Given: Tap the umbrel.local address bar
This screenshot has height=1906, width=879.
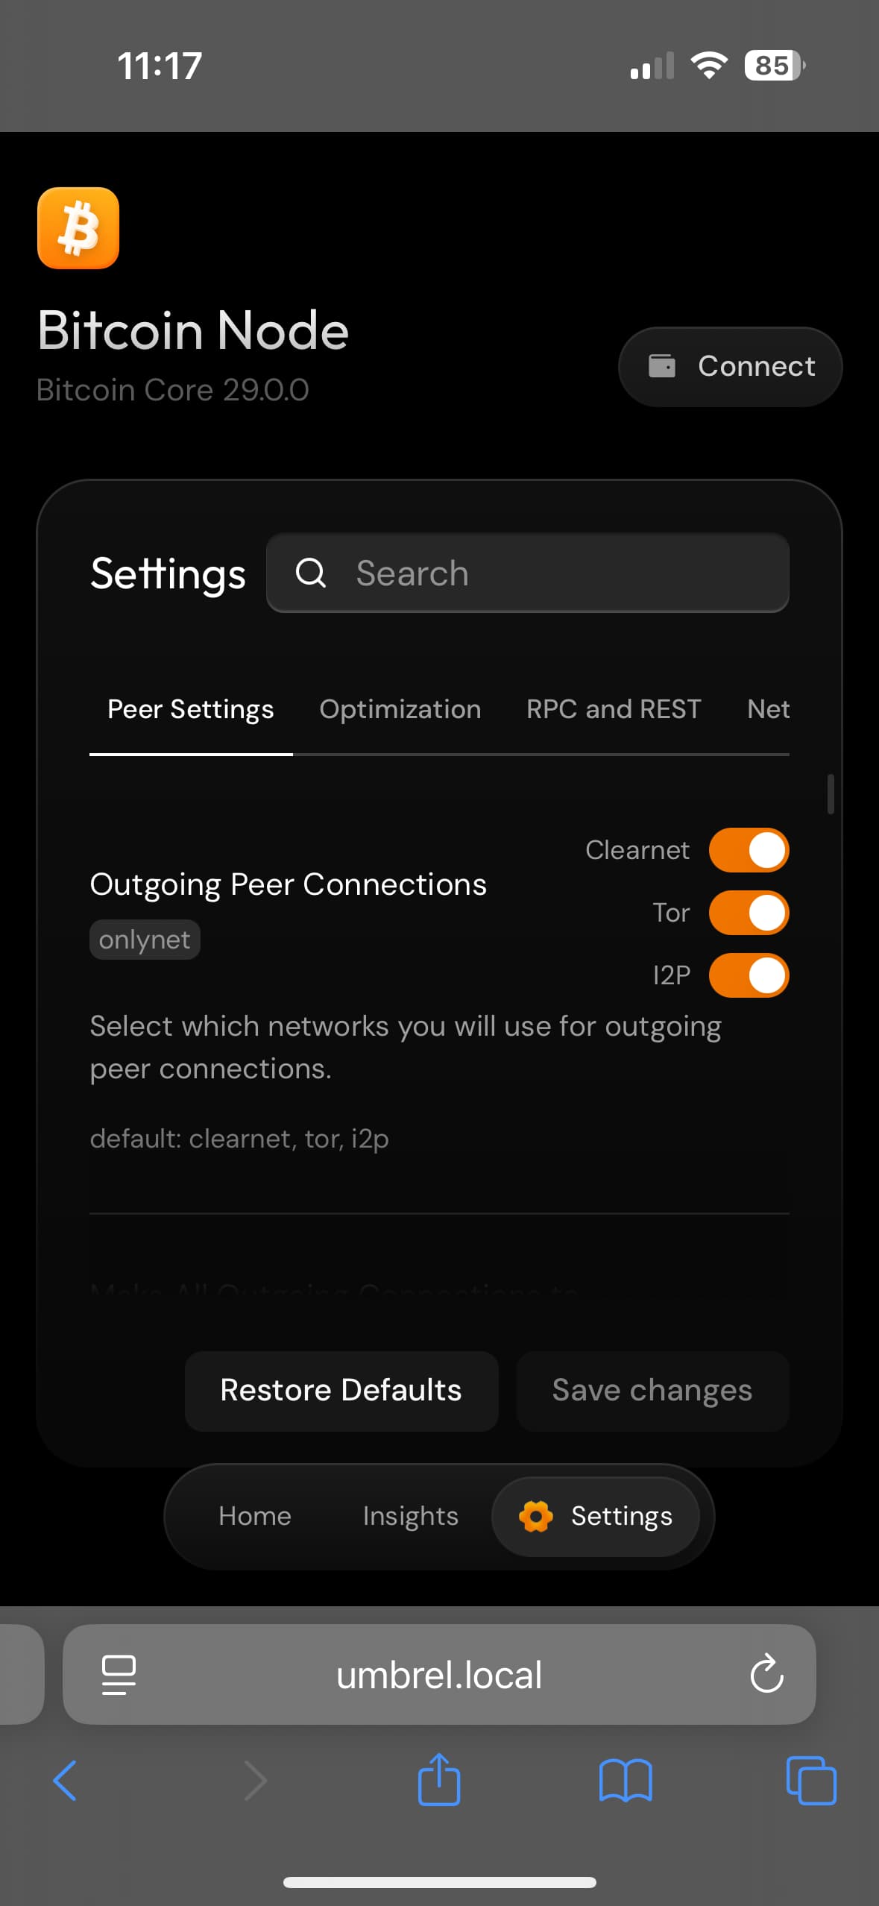Looking at the screenshot, I should click(x=439, y=1675).
